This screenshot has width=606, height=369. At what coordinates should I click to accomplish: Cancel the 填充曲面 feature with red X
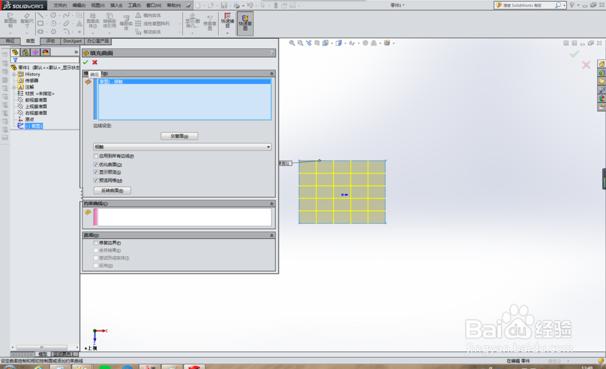coord(95,62)
